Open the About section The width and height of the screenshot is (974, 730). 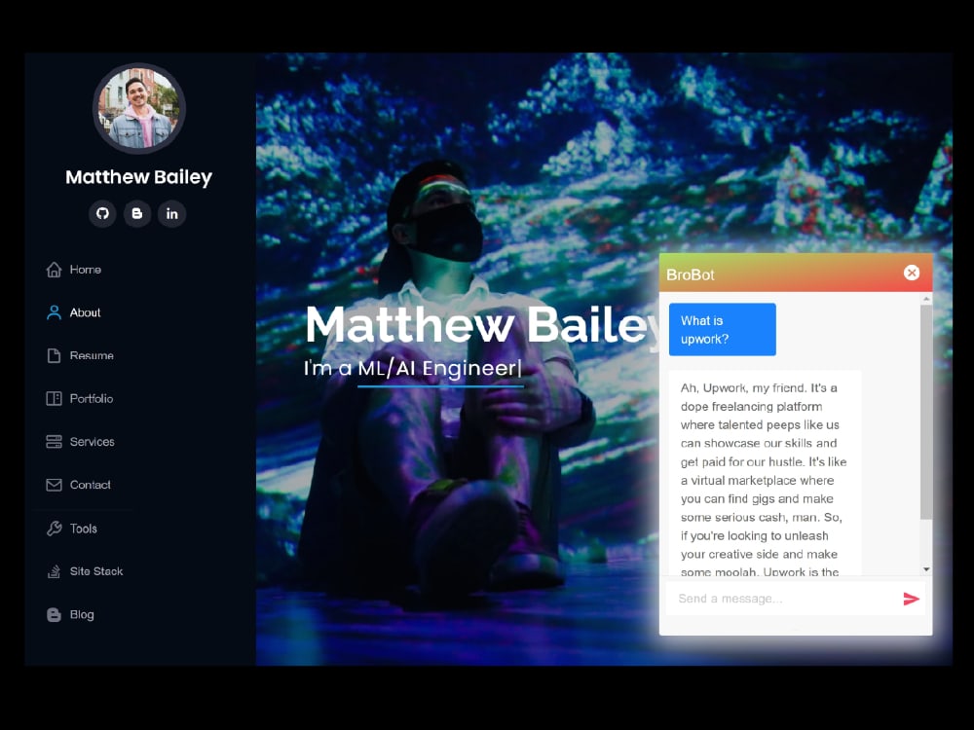pos(85,312)
